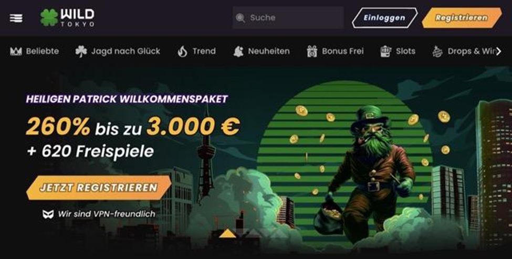This screenshot has height=259, width=512.
Task: Collapse banner with the yellow up triangle
Action: click(x=227, y=233)
